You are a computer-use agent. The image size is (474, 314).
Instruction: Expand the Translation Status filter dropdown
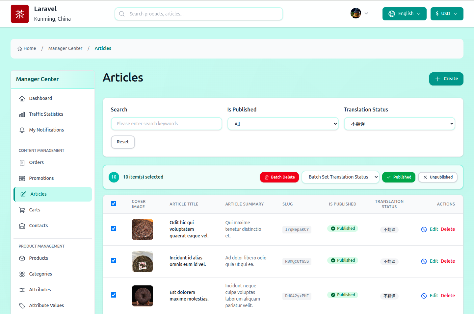[x=399, y=124]
